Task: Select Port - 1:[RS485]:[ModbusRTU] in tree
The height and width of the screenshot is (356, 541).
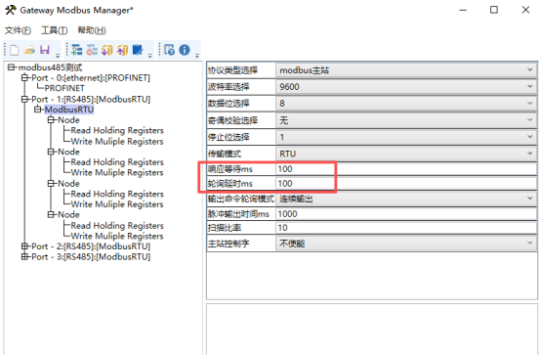Action: (91, 100)
